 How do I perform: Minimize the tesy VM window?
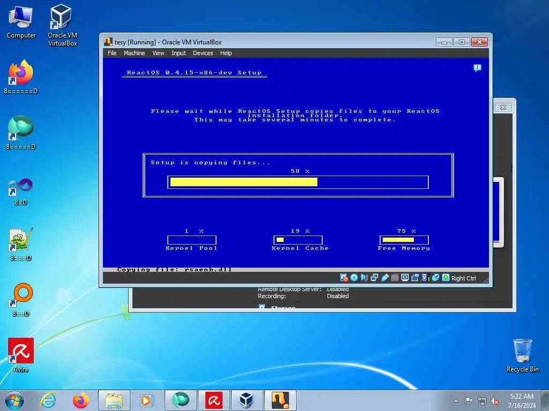444,42
